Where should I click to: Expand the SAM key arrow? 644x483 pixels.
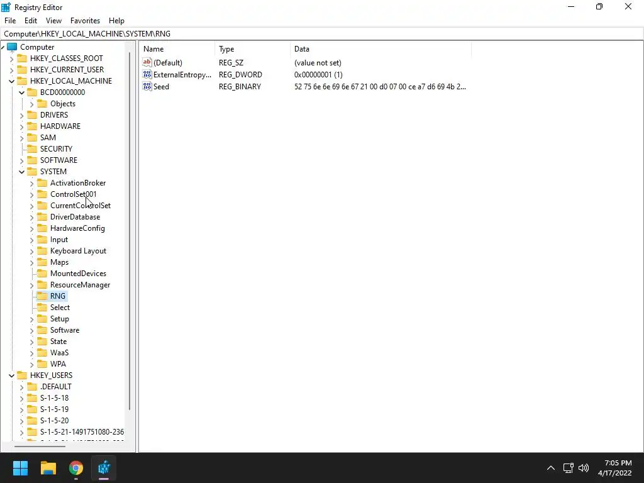(x=22, y=138)
